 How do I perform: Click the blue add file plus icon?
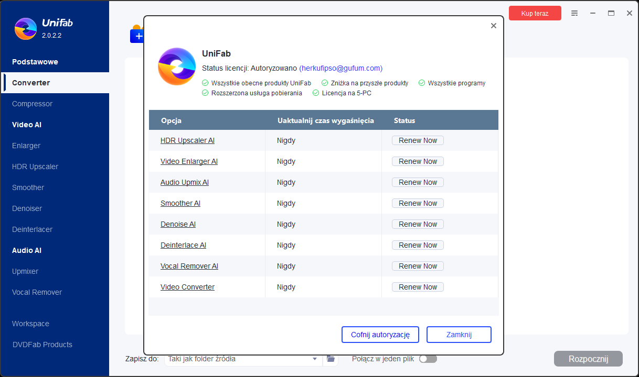coord(137,36)
